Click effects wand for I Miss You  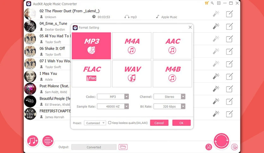tap(216, 76)
